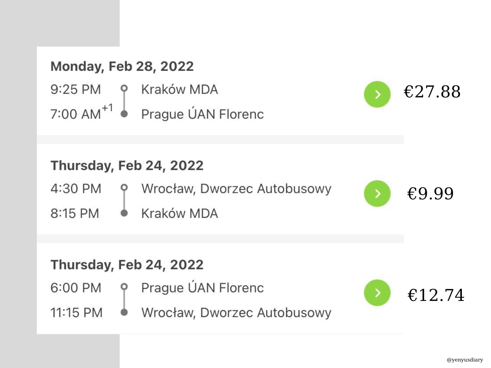This screenshot has height=368, width=491.
Task: Select the Monday, Feb 28, 2022 heading
Action: 122,66
